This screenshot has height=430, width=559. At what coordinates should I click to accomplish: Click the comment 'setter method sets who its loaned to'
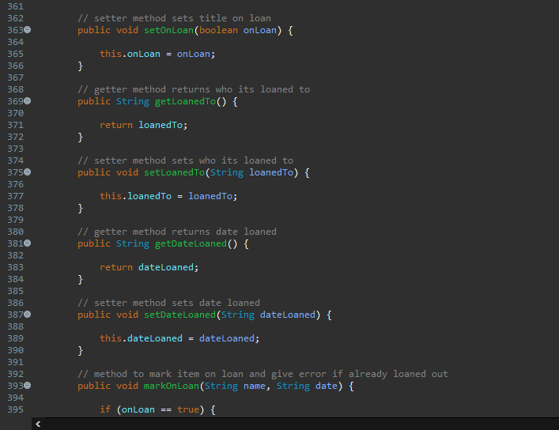185,160
